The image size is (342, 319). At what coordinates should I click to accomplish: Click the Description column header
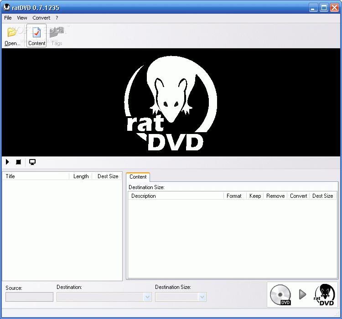pos(176,196)
